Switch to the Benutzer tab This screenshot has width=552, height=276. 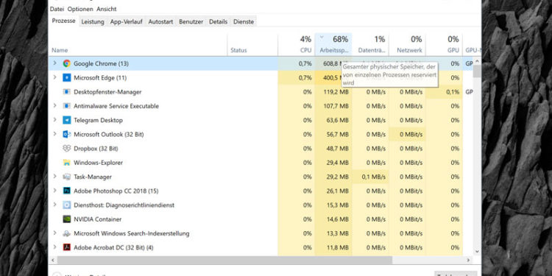coord(191,21)
